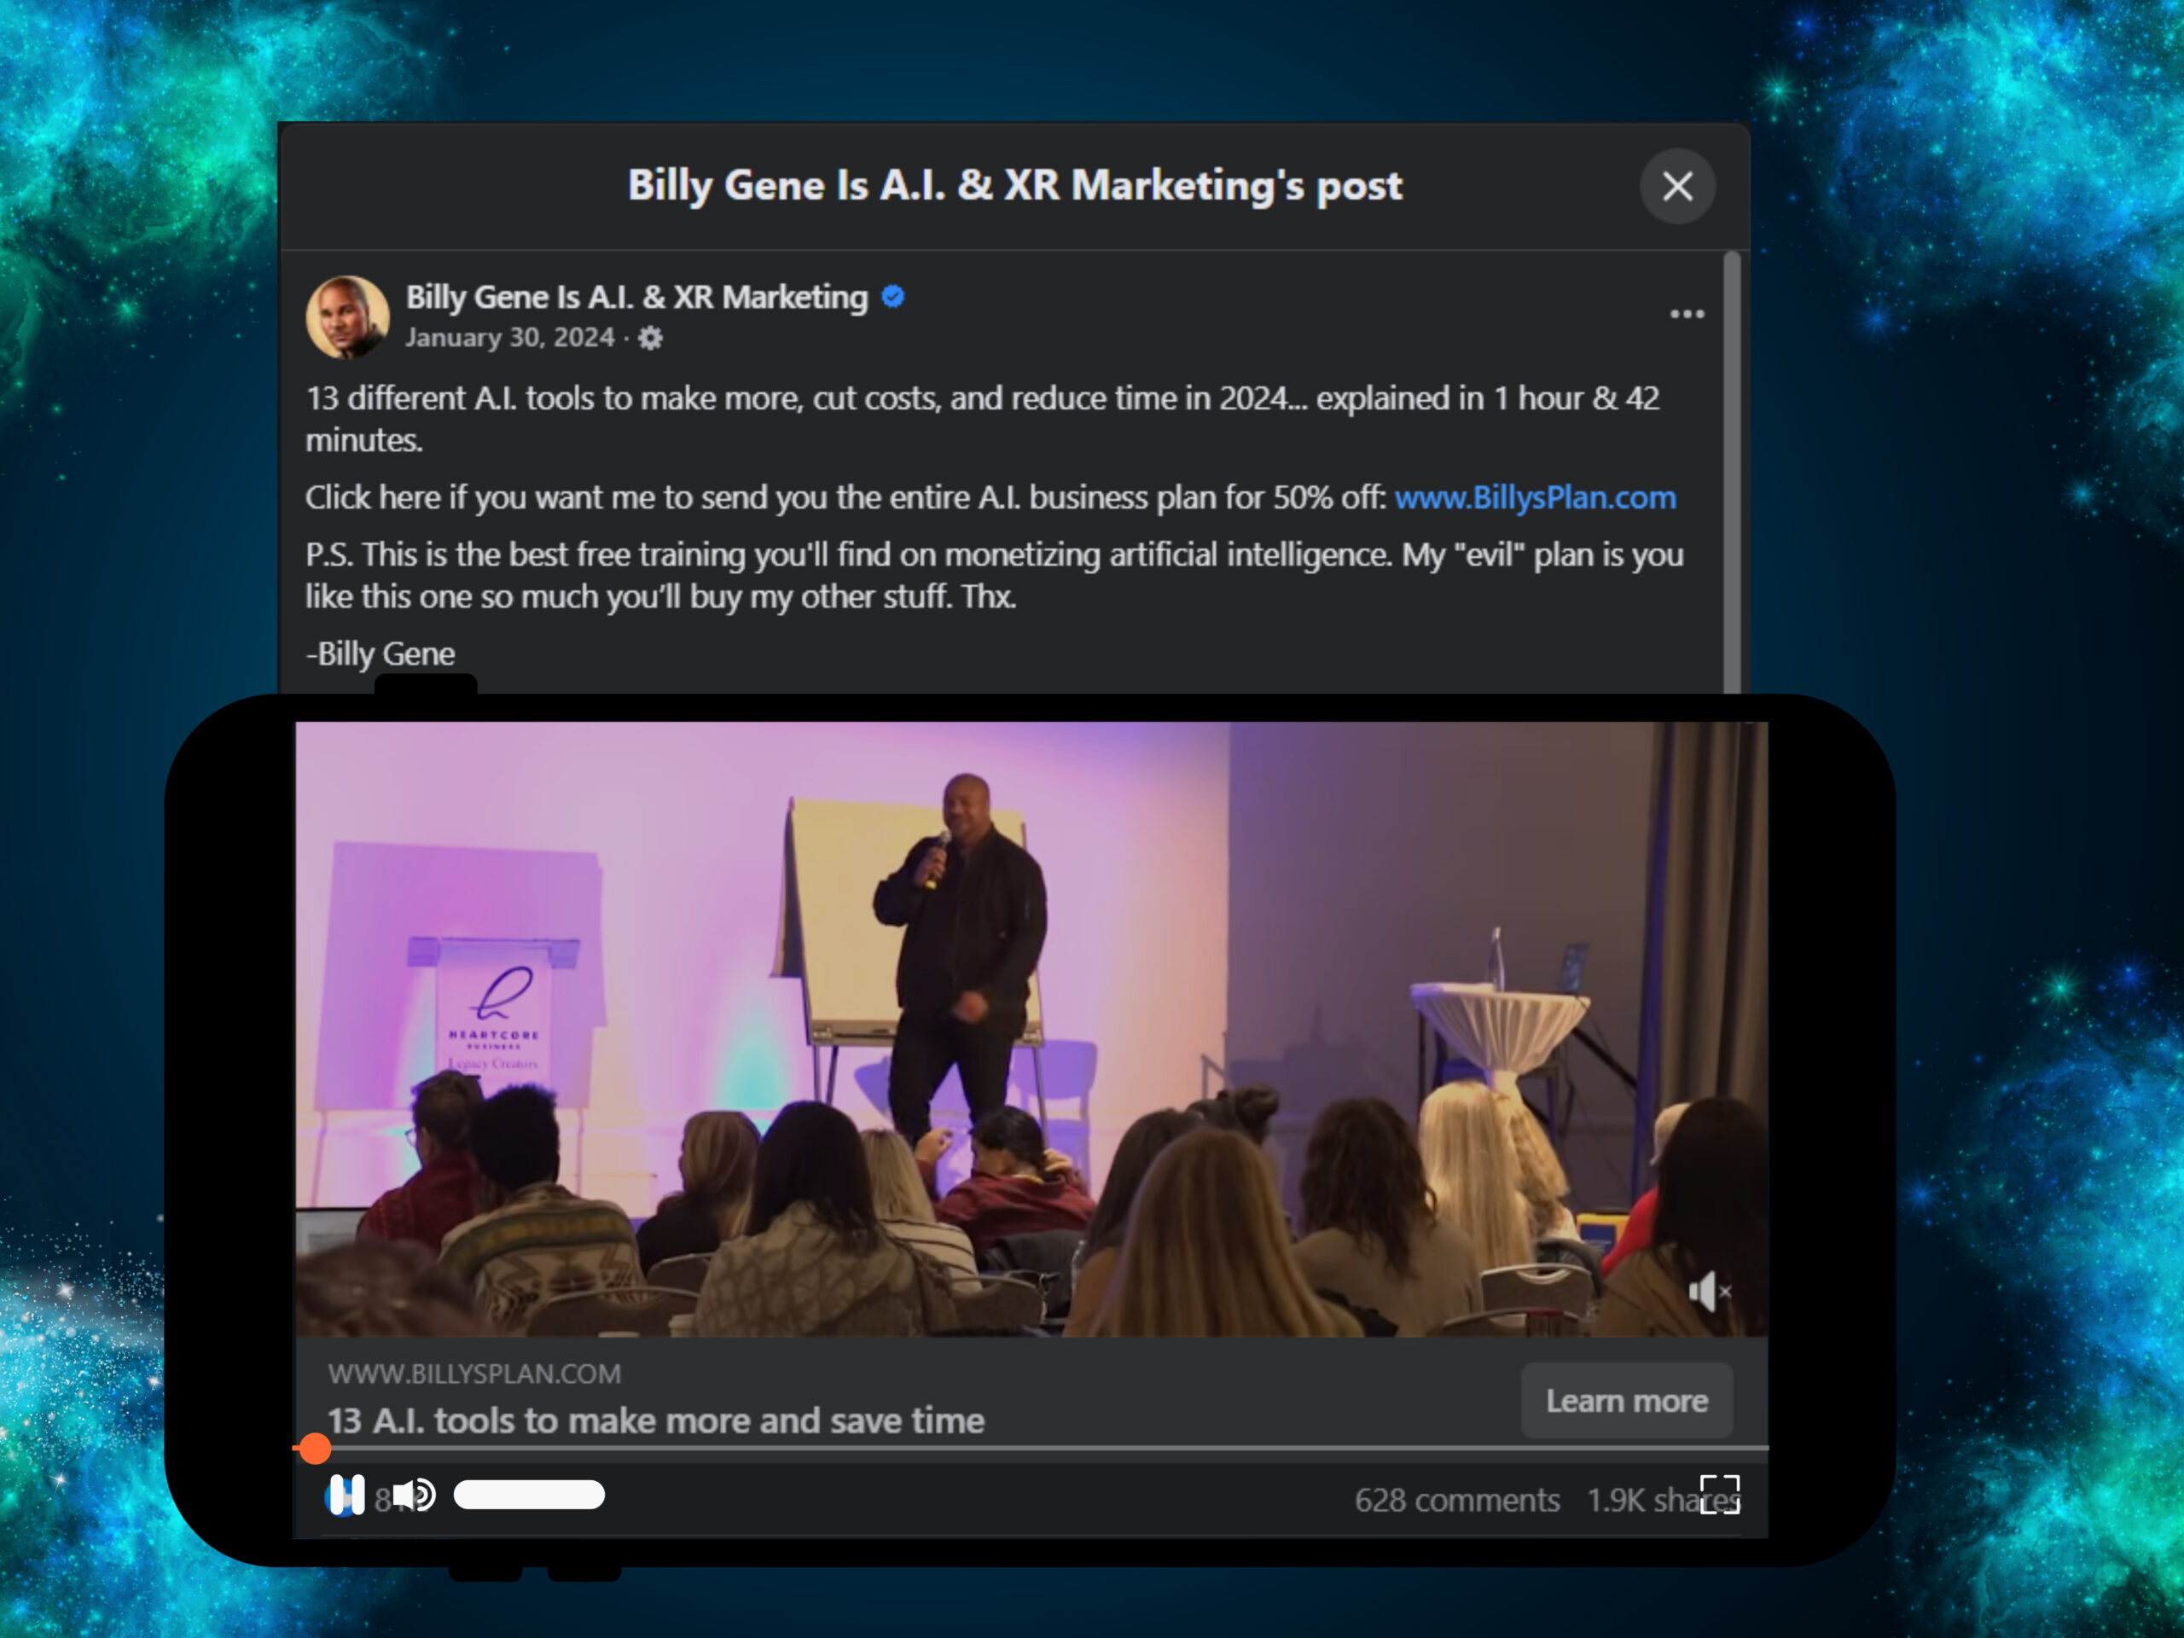The image size is (2184, 1638).
Task: Enter fullscreen mode on the video
Action: [x=1720, y=1494]
